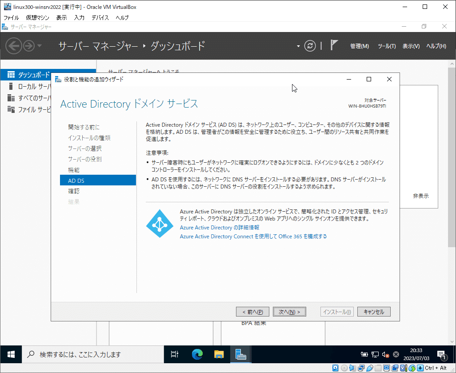456x373 pixels.
Task: Open VirtualBox ヘルプ menu
Action: point(122,17)
